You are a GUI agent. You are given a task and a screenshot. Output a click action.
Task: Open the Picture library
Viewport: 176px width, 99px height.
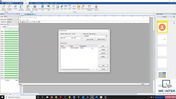click(58, 7)
